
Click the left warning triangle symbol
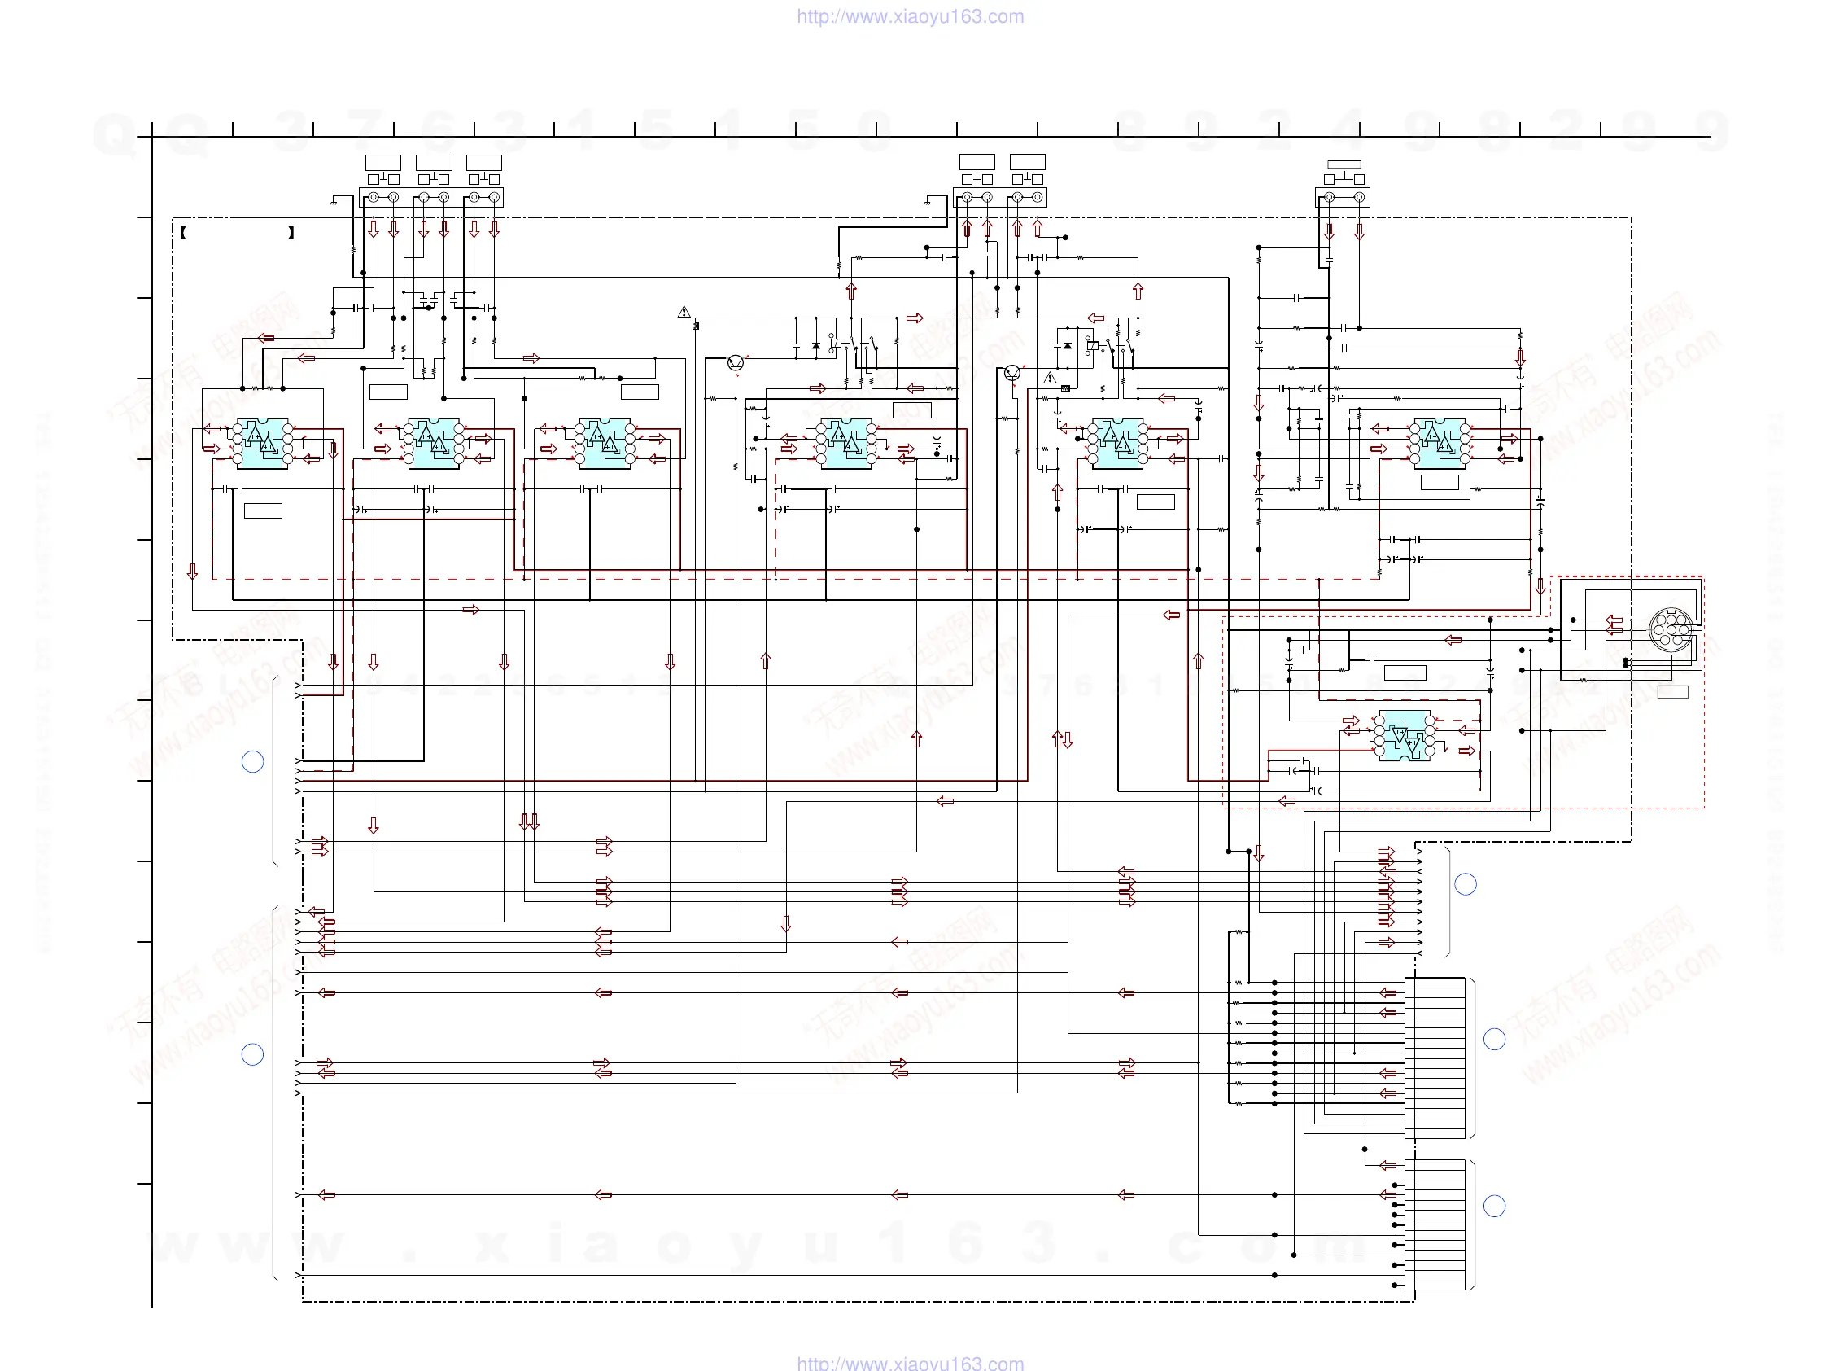pos(684,313)
